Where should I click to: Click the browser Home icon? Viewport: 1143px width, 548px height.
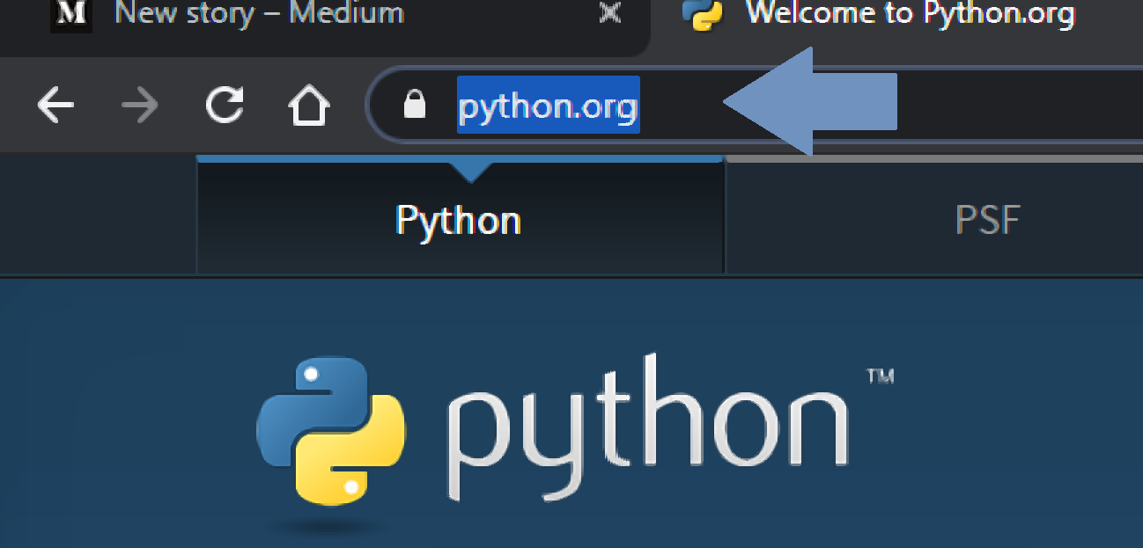click(x=309, y=105)
